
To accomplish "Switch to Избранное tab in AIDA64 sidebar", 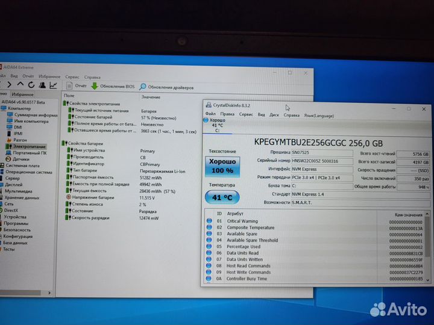I will pos(22,94).
